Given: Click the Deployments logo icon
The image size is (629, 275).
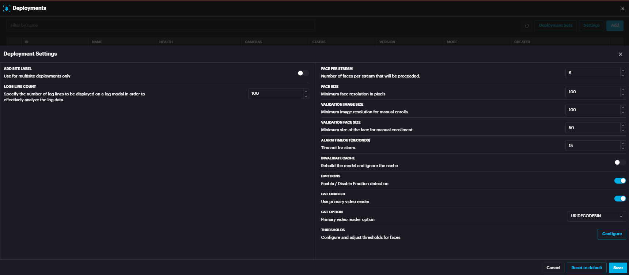Looking at the screenshot, I should coord(7,8).
